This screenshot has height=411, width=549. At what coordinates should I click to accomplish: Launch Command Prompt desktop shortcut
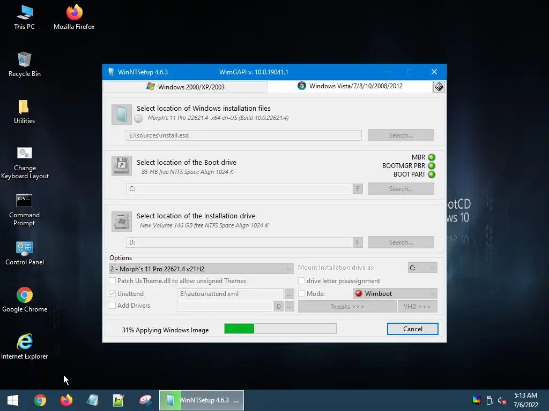pyautogui.click(x=24, y=210)
